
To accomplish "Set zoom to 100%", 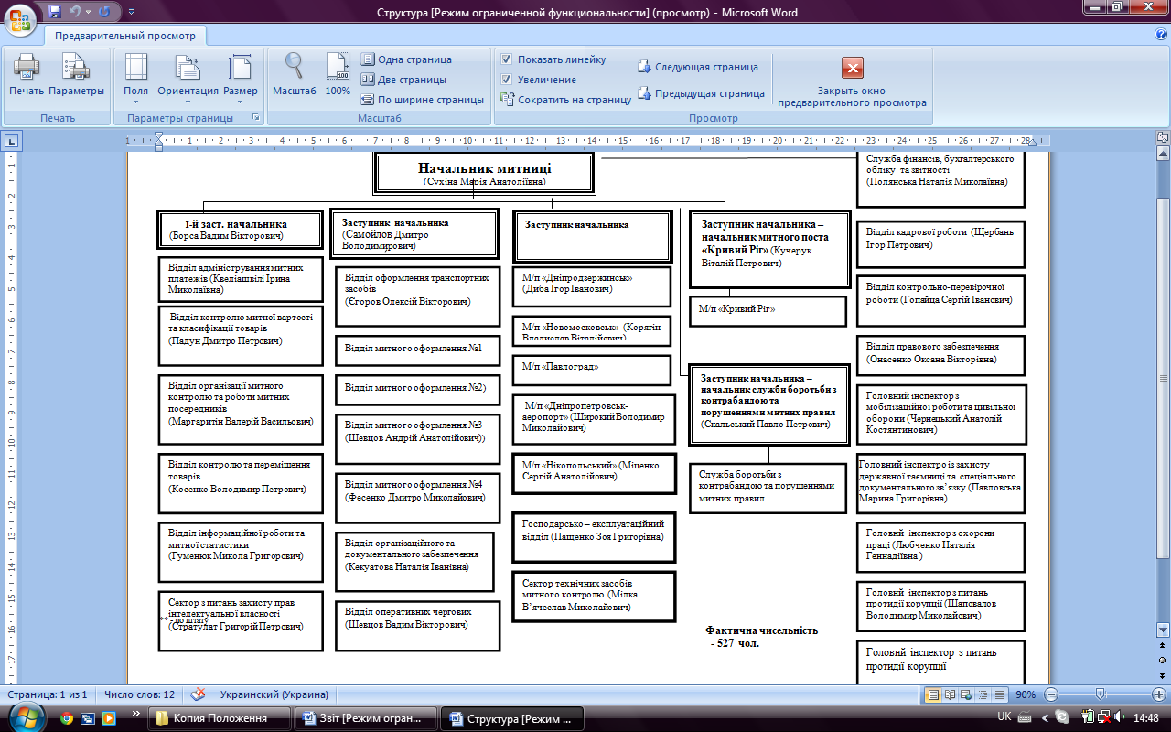I will (x=338, y=75).
